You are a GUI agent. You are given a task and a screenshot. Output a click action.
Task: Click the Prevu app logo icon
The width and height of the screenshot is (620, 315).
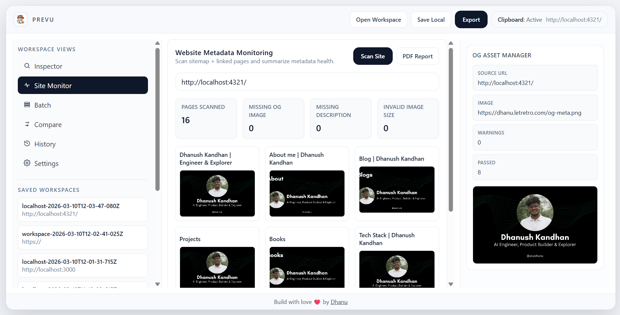(x=21, y=19)
